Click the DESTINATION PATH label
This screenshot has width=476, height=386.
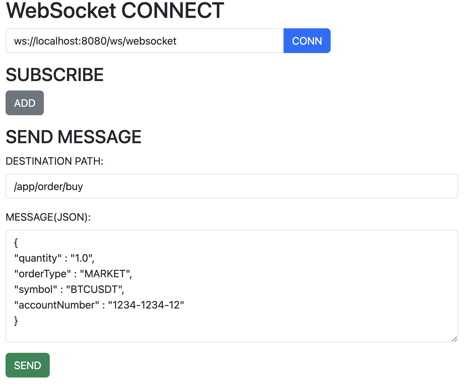54,161
